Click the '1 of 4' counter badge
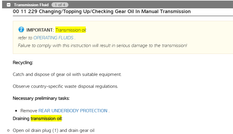The height and width of the screenshot is (134, 233). (60, 5)
